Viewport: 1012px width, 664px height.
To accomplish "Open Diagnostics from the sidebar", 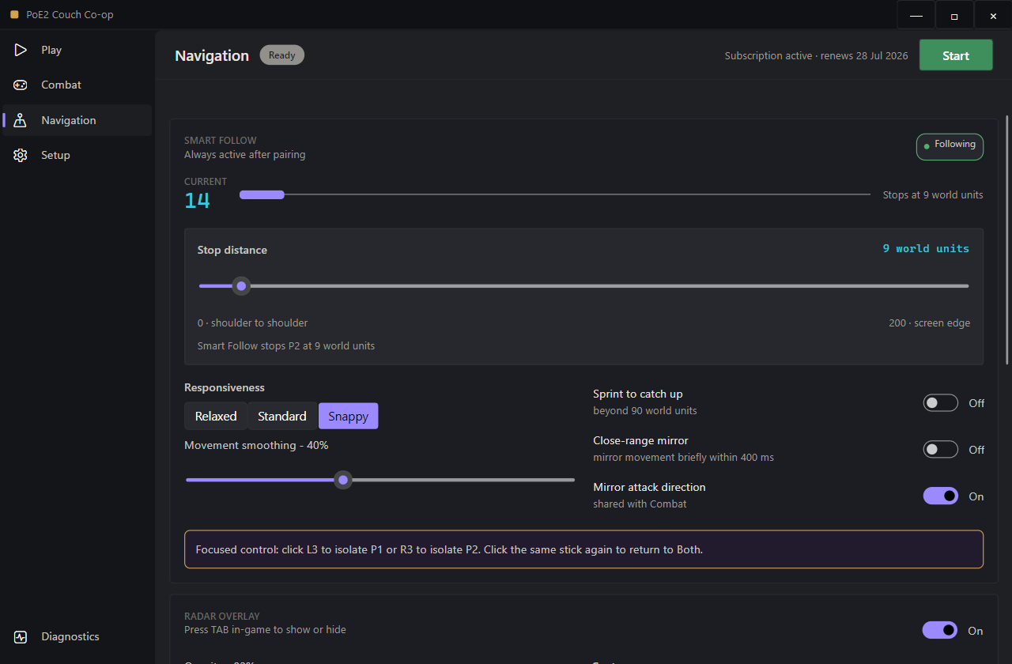I will (77, 636).
